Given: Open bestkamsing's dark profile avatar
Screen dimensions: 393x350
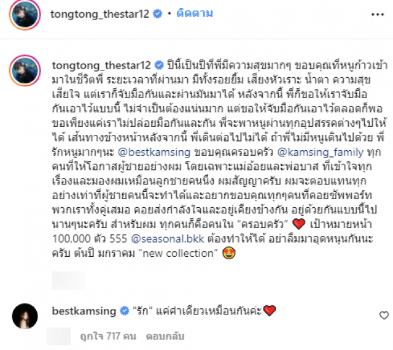Looking at the screenshot, I should tap(25, 316).
